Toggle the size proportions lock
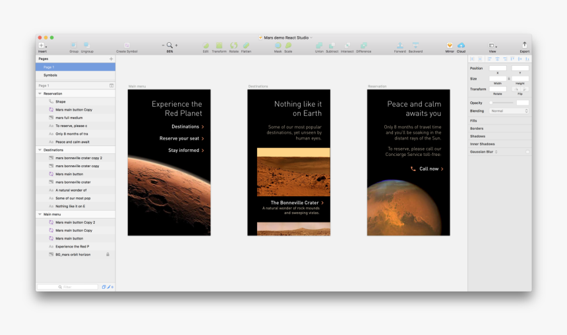Viewport: 567px width, 335px height. click(509, 78)
